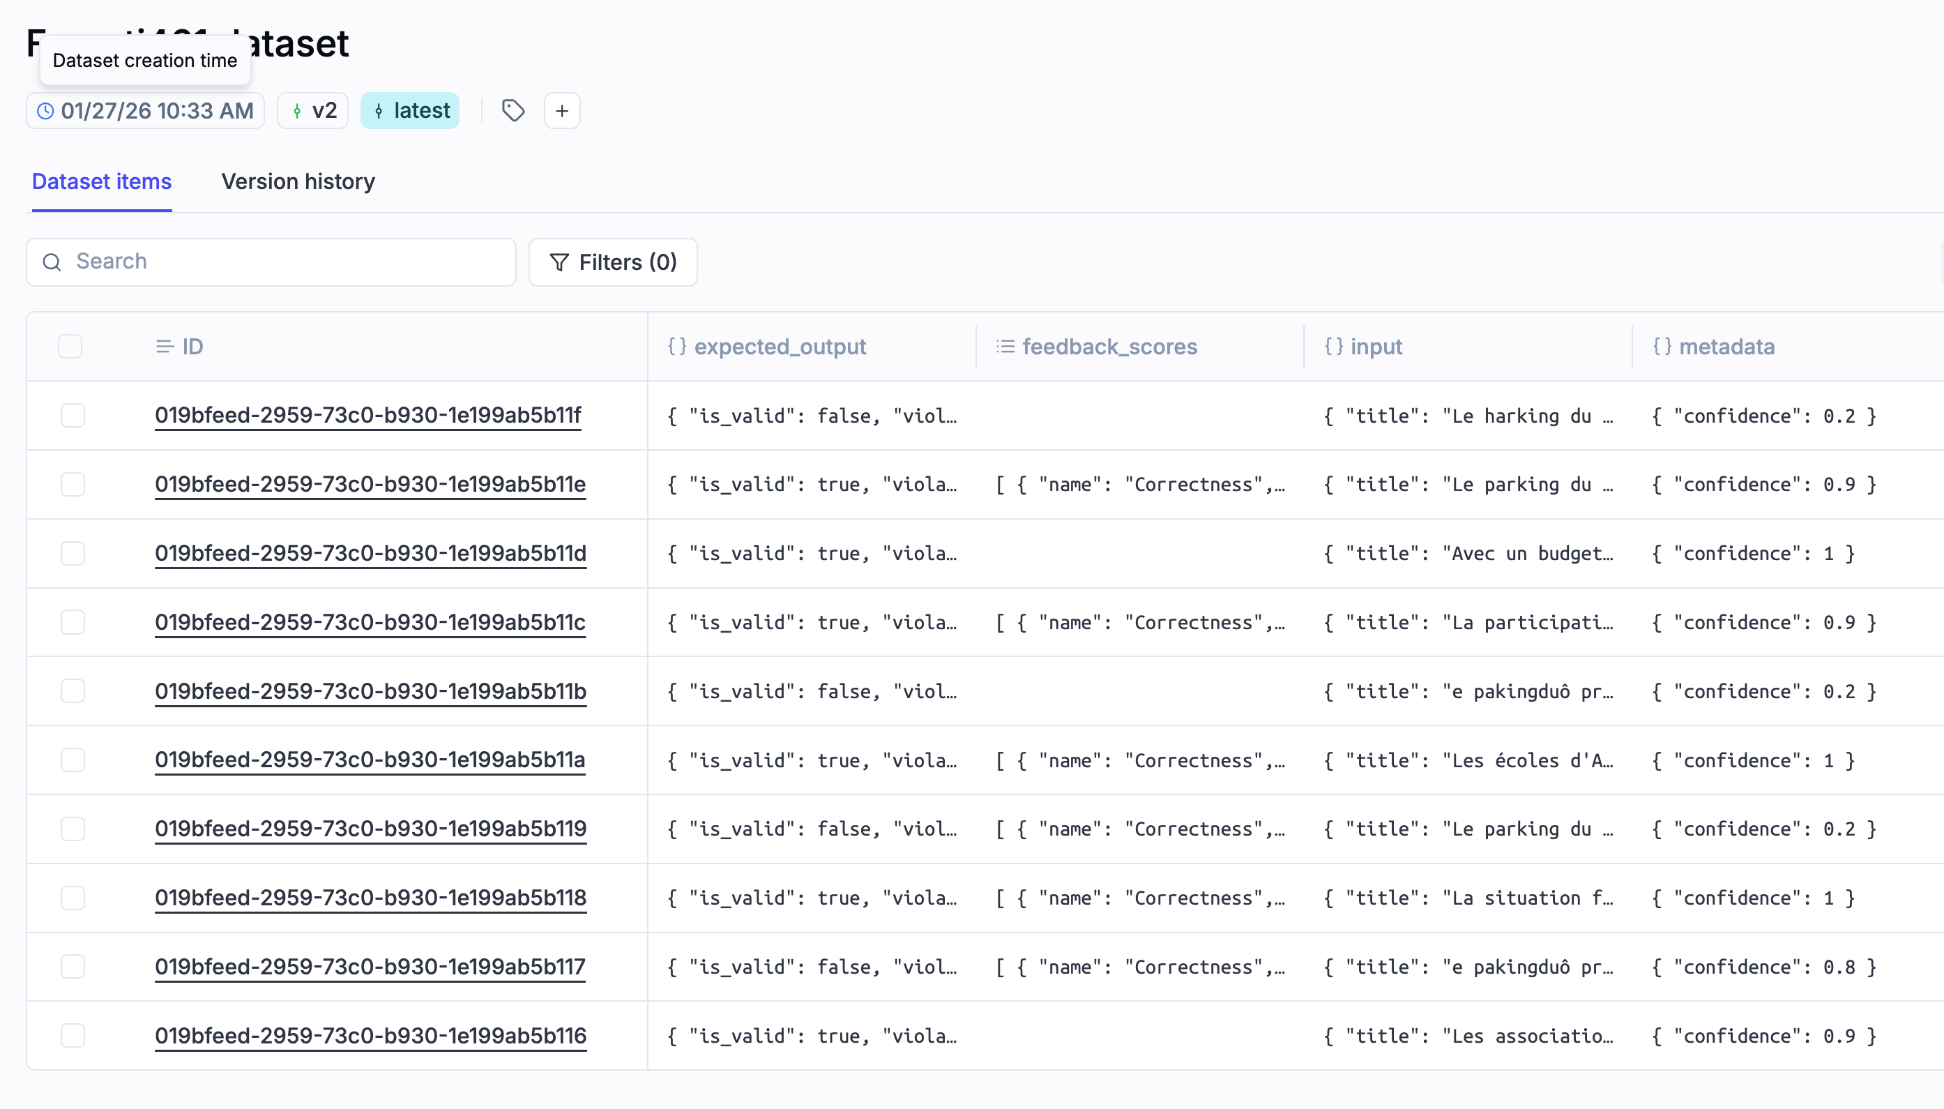Click the funnel icon in the Filters button

point(560,262)
